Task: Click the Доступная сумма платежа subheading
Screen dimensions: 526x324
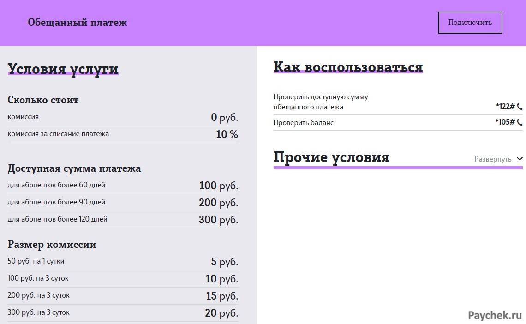Action: (74, 168)
